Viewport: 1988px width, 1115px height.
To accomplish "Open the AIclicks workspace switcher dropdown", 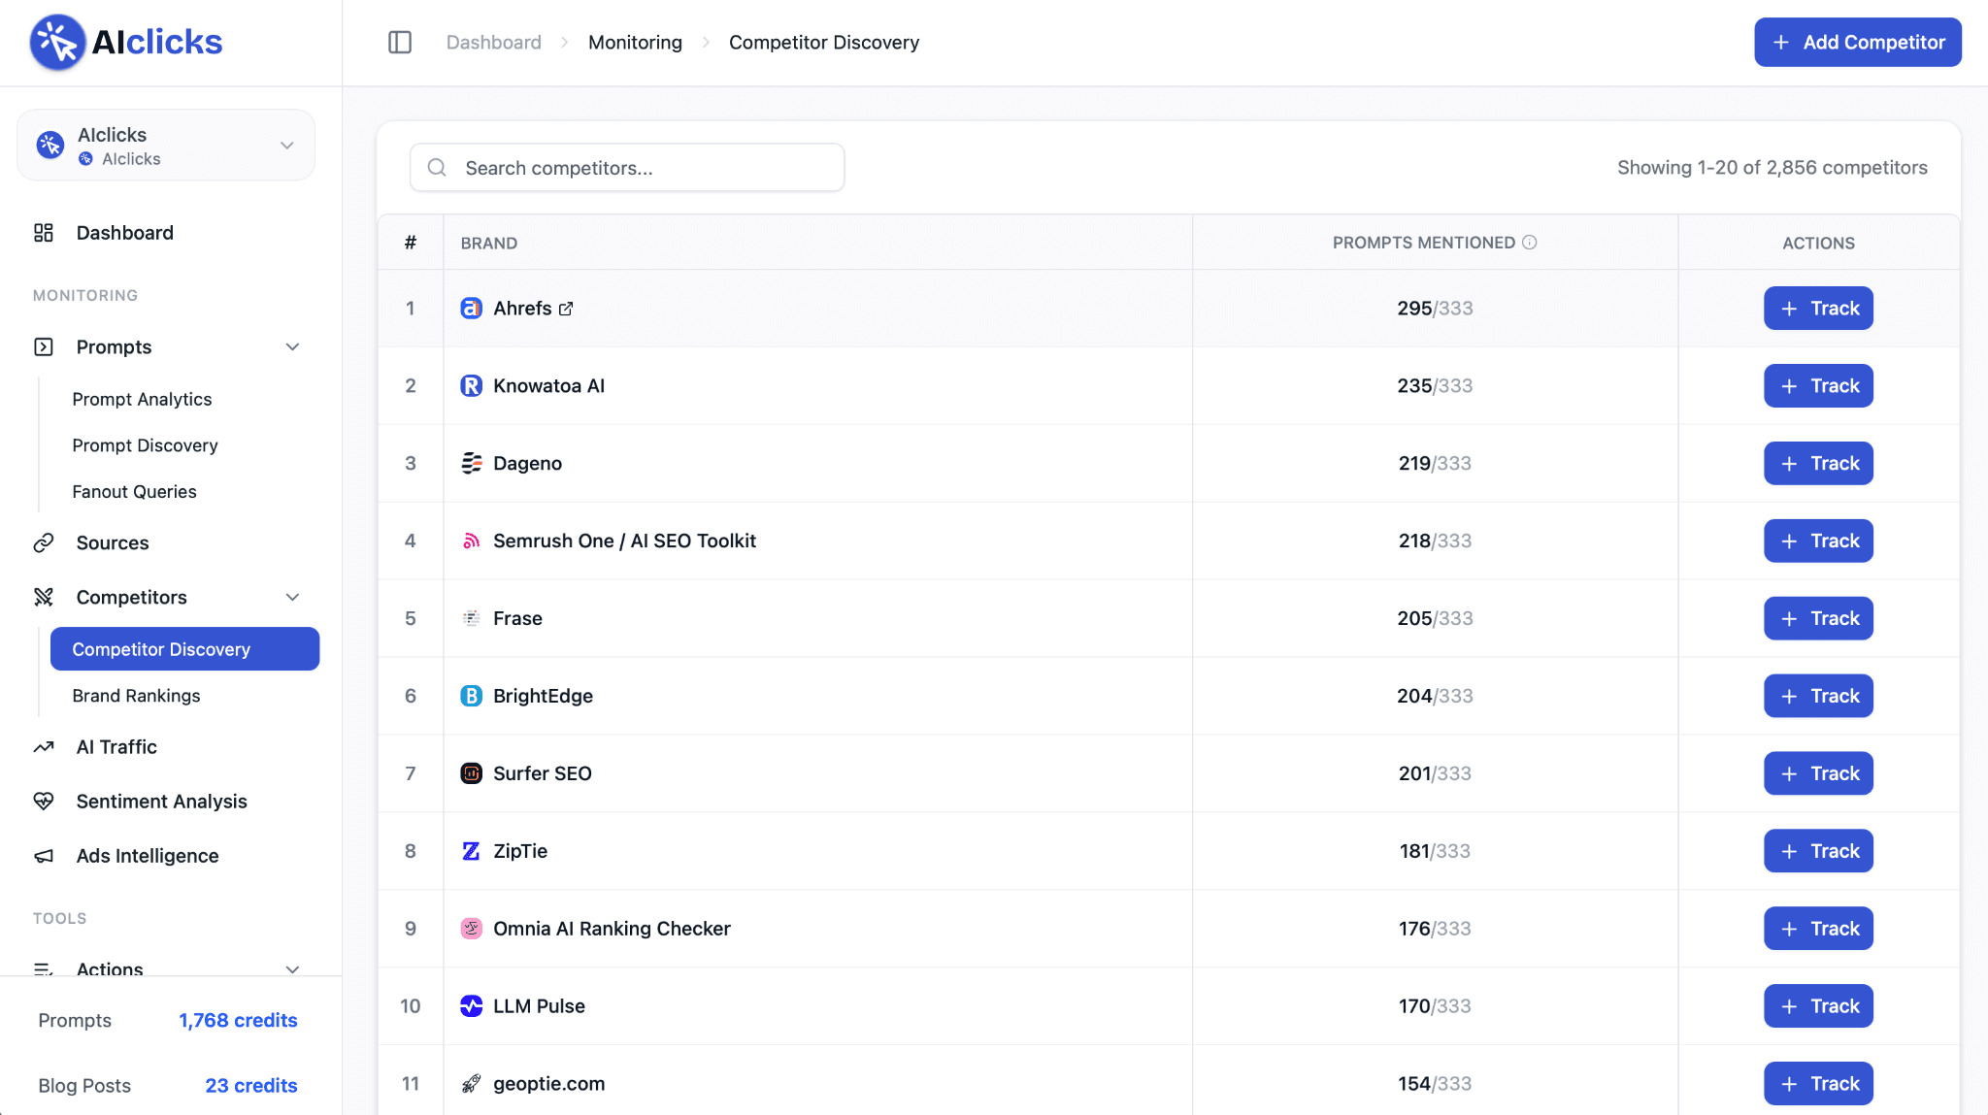I will [166, 145].
